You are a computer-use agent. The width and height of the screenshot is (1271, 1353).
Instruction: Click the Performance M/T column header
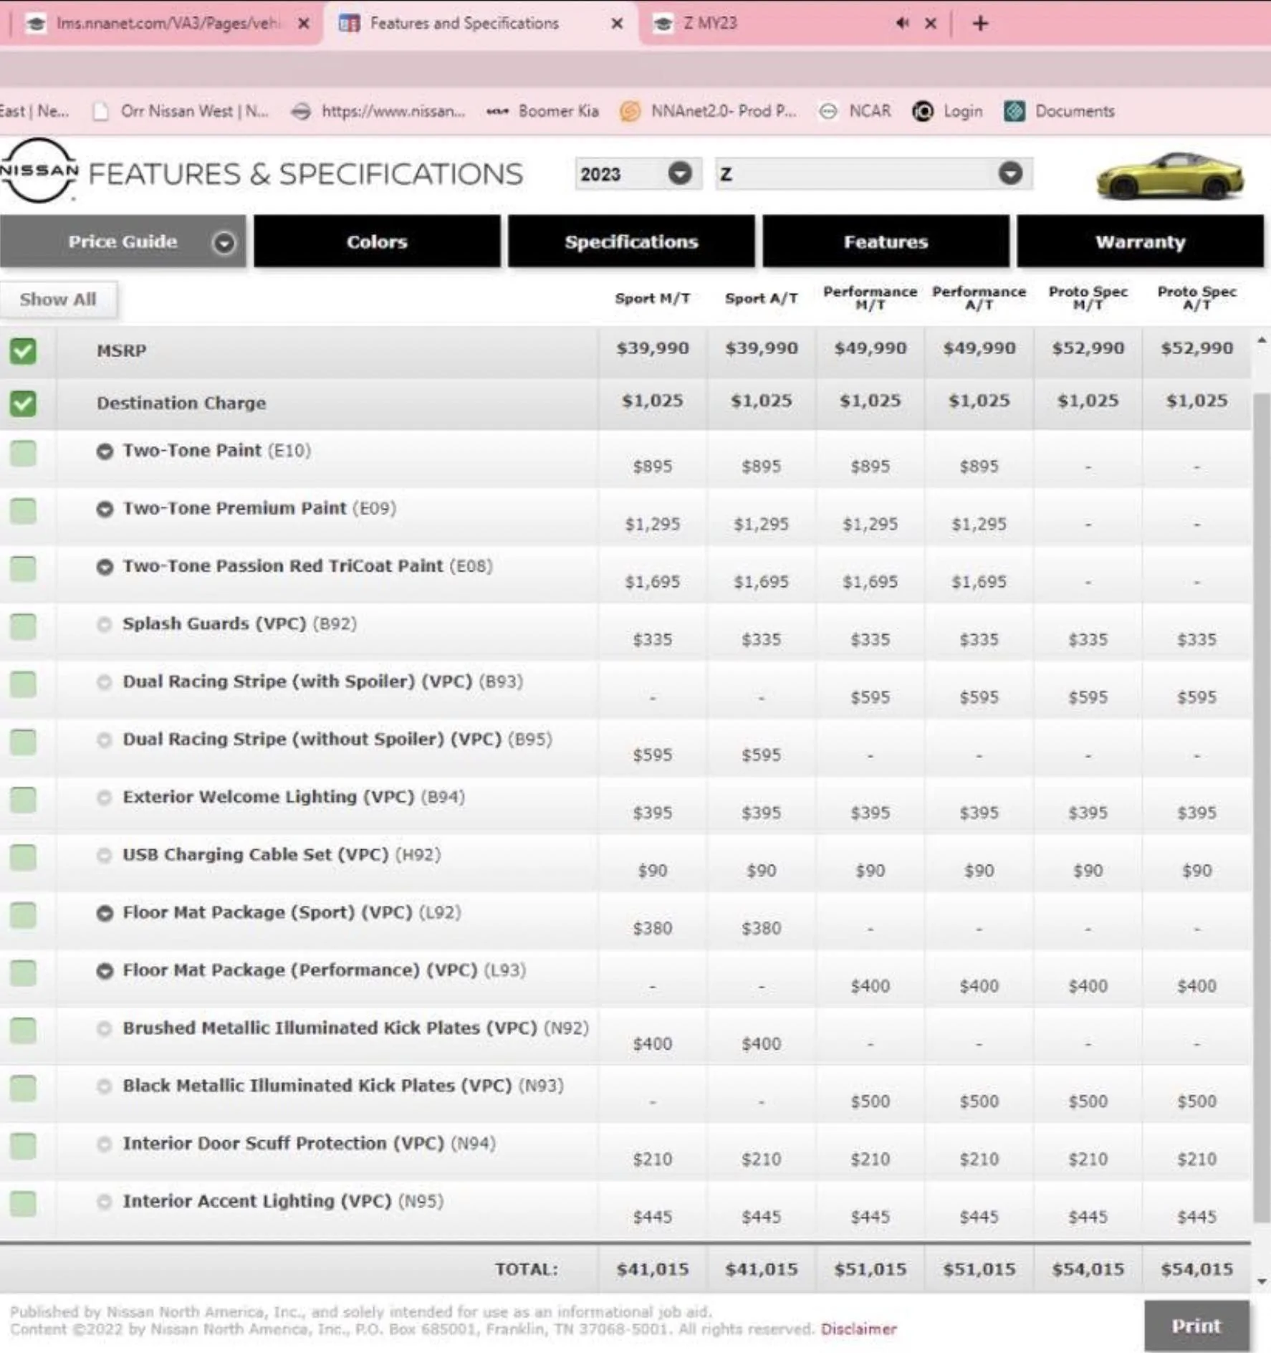point(870,298)
